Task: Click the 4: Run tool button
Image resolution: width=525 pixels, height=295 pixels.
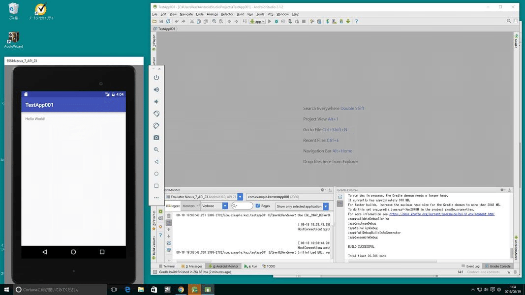Action: 251,266
